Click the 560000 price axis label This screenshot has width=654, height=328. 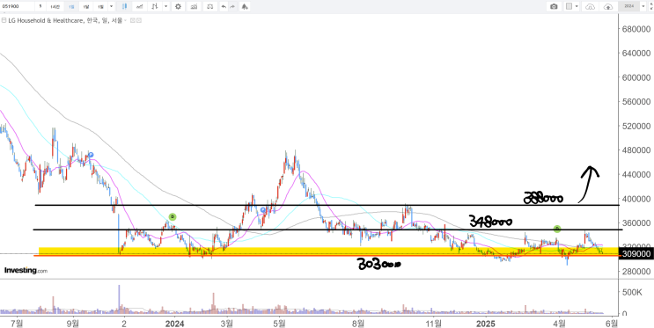636,102
